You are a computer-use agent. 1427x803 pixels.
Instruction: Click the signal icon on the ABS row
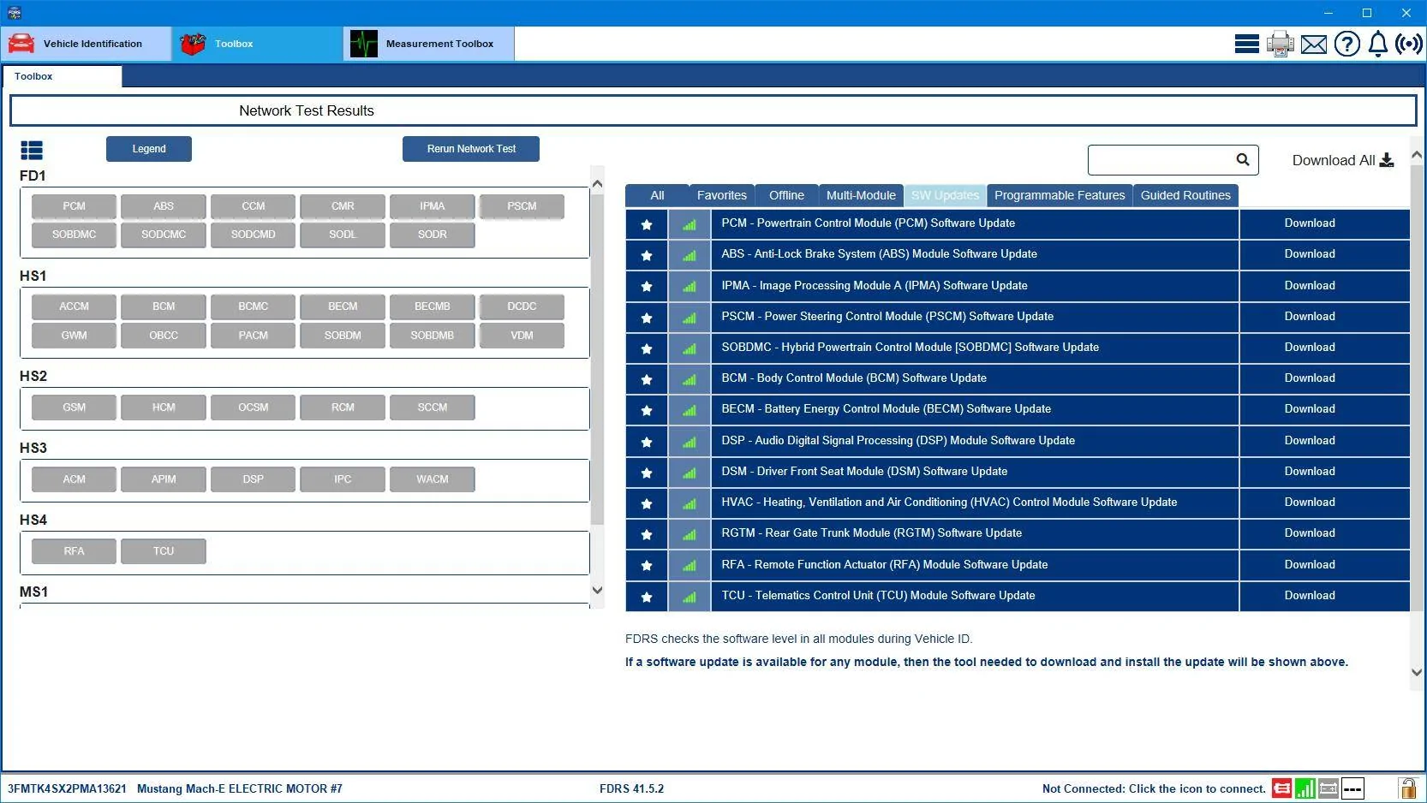pos(690,255)
